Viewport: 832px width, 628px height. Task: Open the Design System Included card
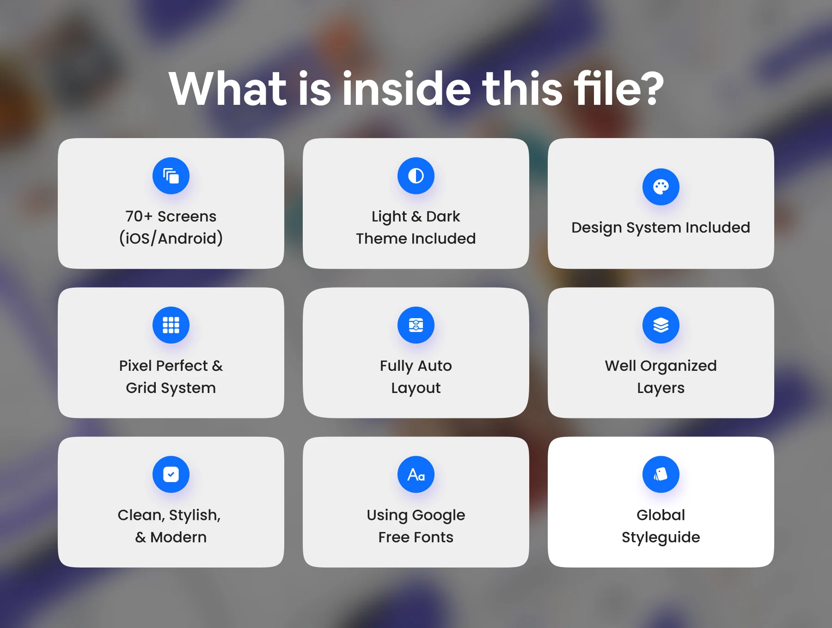(x=661, y=203)
